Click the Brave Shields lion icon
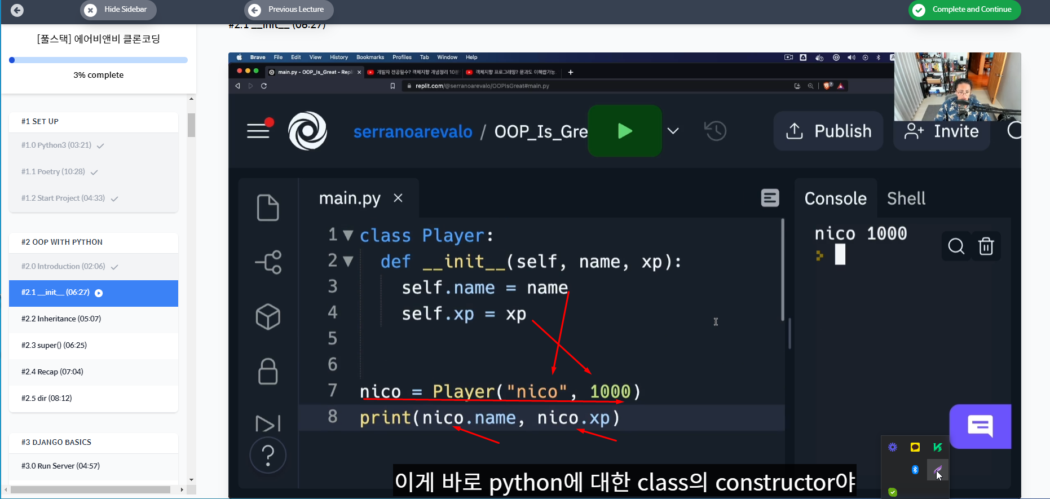Screen dimensions: 1050x499 click(x=828, y=86)
